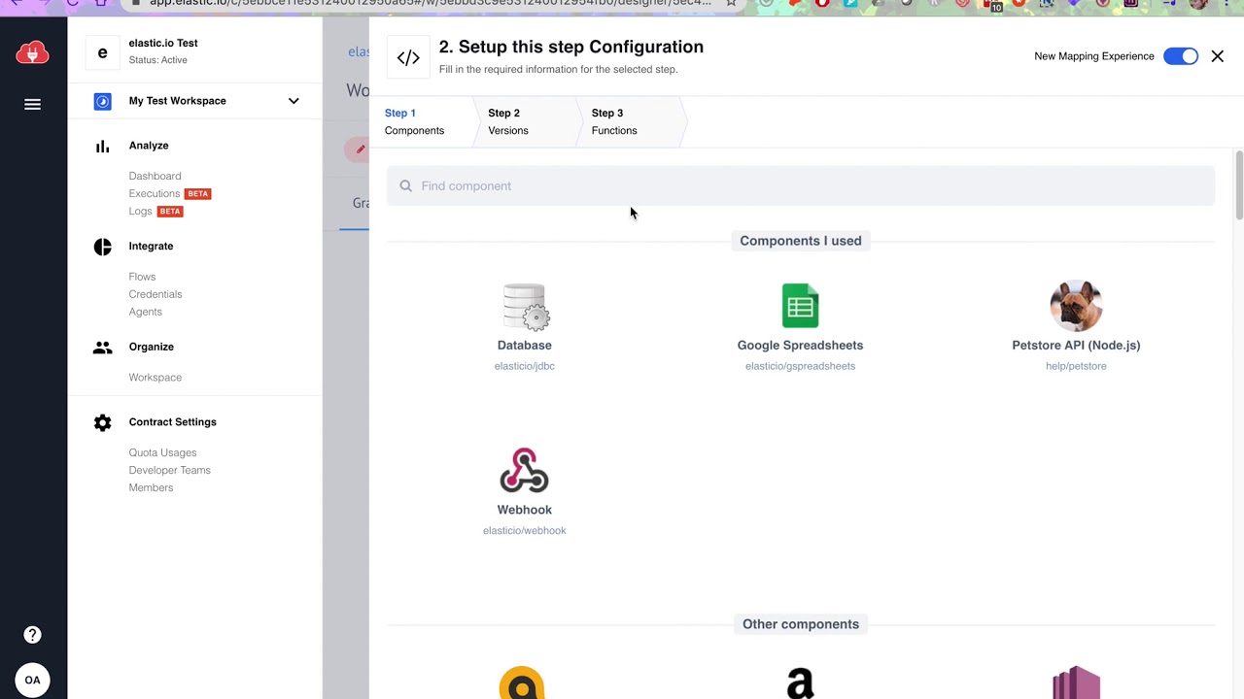Open the Dashboard page
Screen dimensions: 1244x699
point(155,176)
